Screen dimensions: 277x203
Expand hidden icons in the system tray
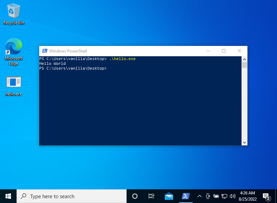tap(200, 196)
